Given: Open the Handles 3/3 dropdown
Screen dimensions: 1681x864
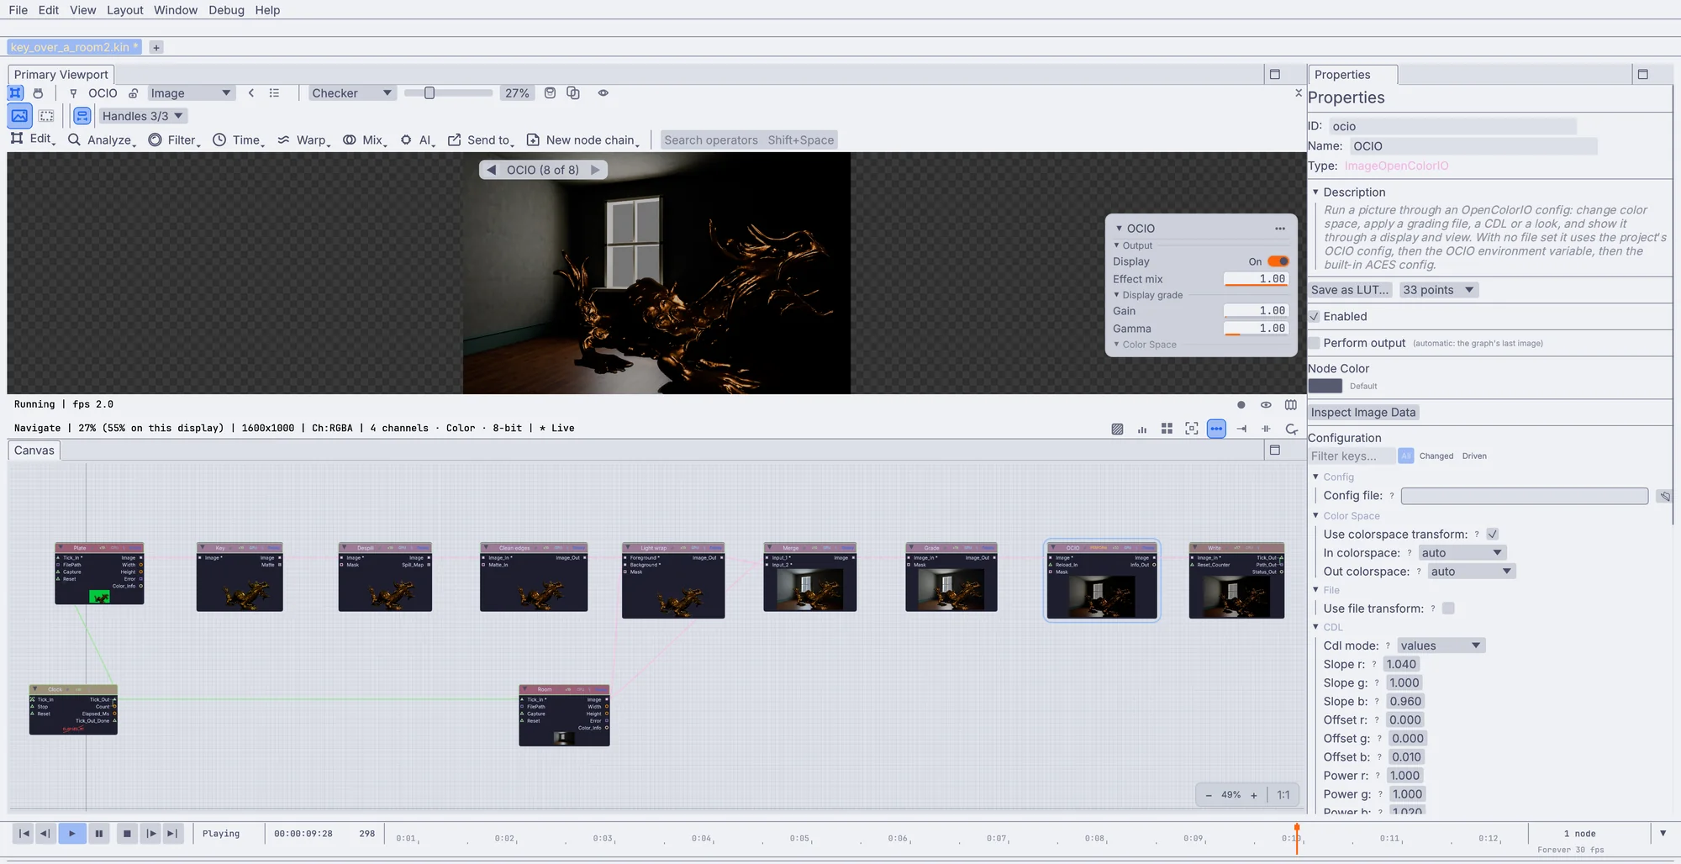Looking at the screenshot, I should coord(142,116).
